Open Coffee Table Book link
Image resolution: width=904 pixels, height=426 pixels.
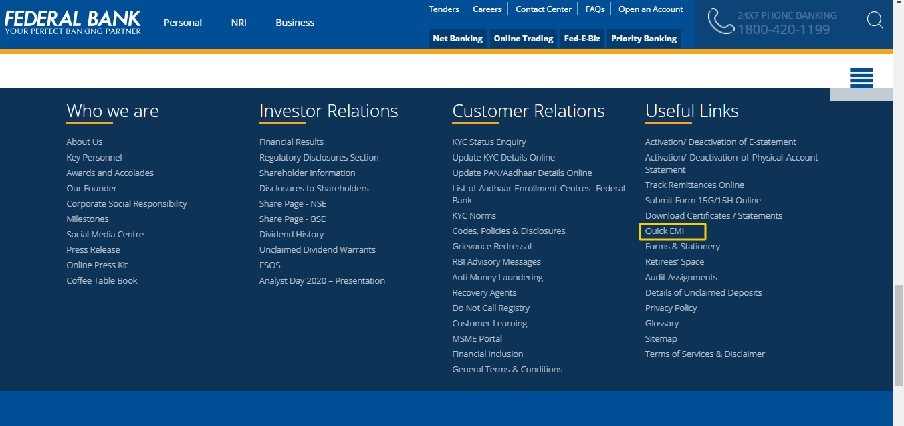click(x=102, y=280)
